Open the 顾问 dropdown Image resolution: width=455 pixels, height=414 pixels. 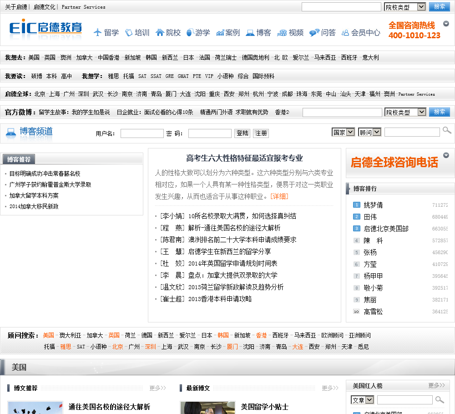369,132
